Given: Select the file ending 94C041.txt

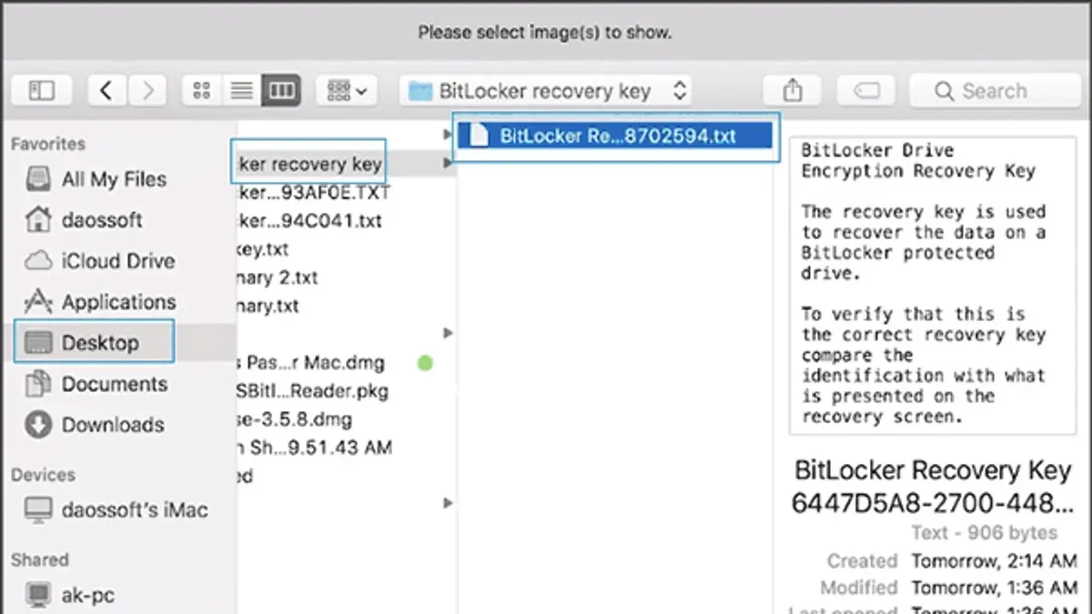Looking at the screenshot, I should (x=310, y=221).
